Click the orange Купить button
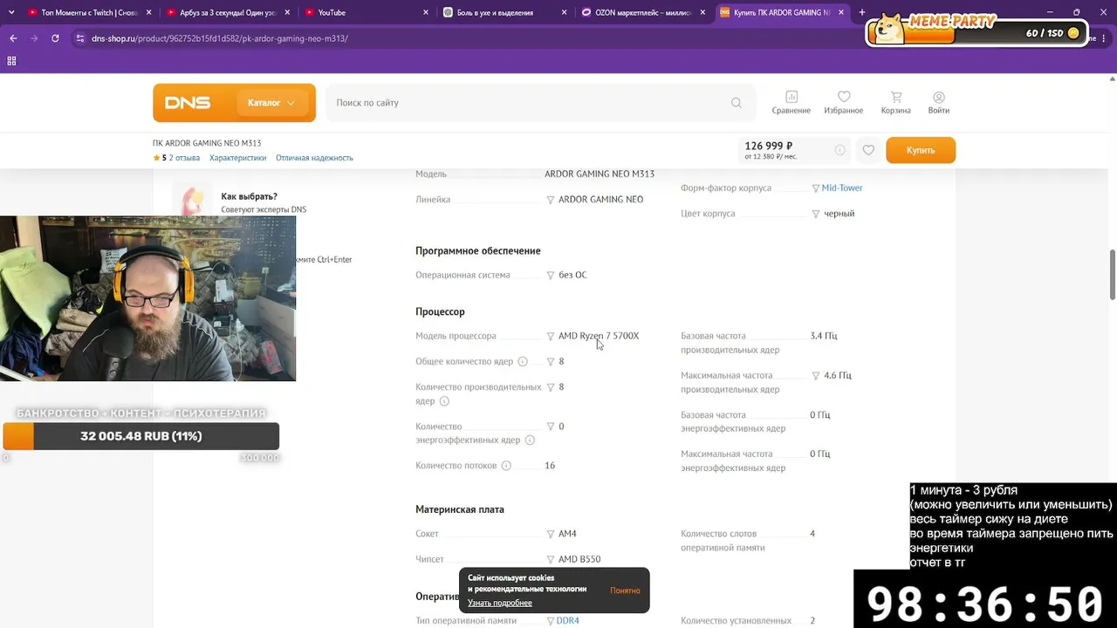Viewport: 1117px width, 628px height. [x=921, y=150]
